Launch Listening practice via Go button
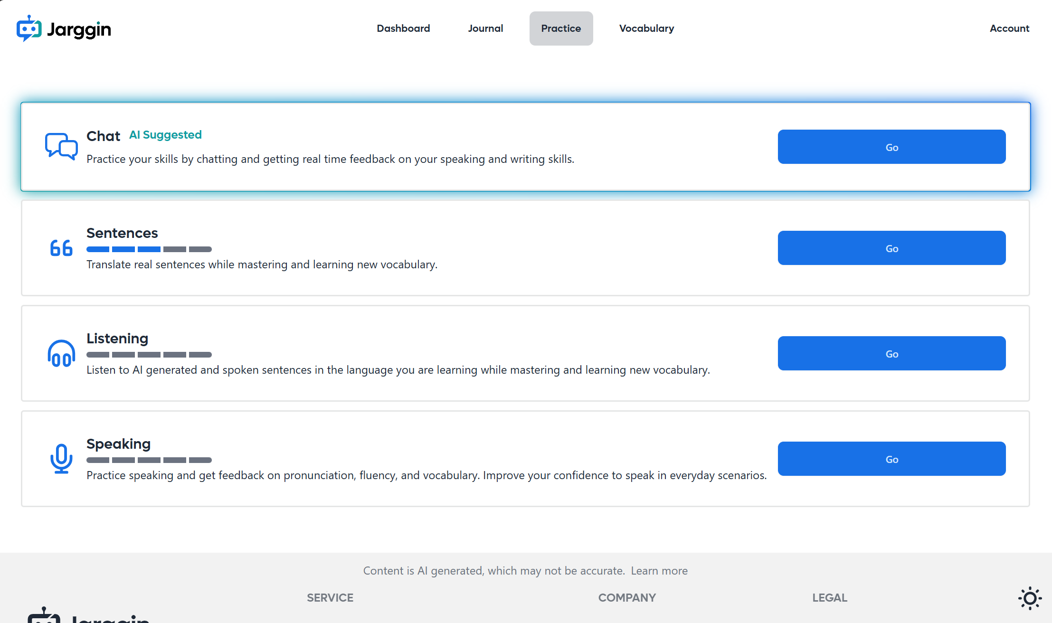The width and height of the screenshot is (1052, 623). tap(891, 353)
